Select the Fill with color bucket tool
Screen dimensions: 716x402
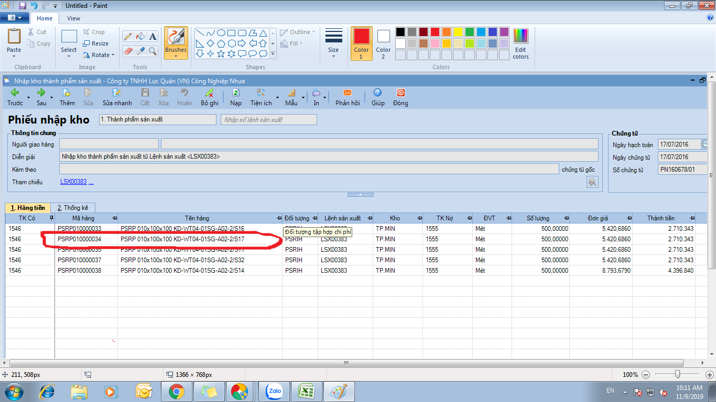[140, 36]
